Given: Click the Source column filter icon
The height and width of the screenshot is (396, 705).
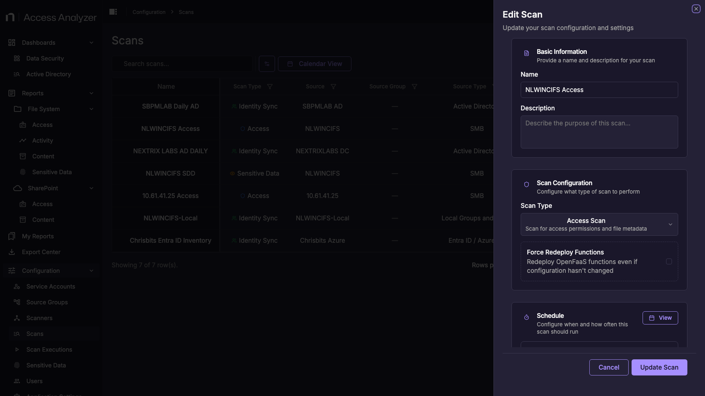Looking at the screenshot, I should [x=333, y=87].
